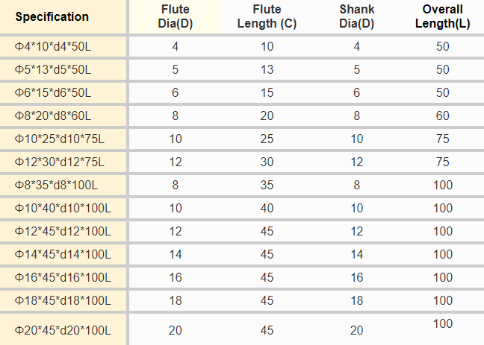The width and height of the screenshot is (484, 345).
Task: Click shank diameter 18 cell
Action: [x=356, y=300]
